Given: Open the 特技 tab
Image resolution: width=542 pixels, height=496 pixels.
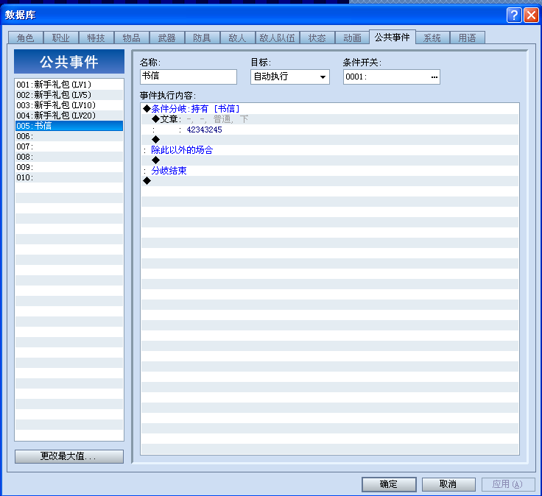Looking at the screenshot, I should (96, 38).
